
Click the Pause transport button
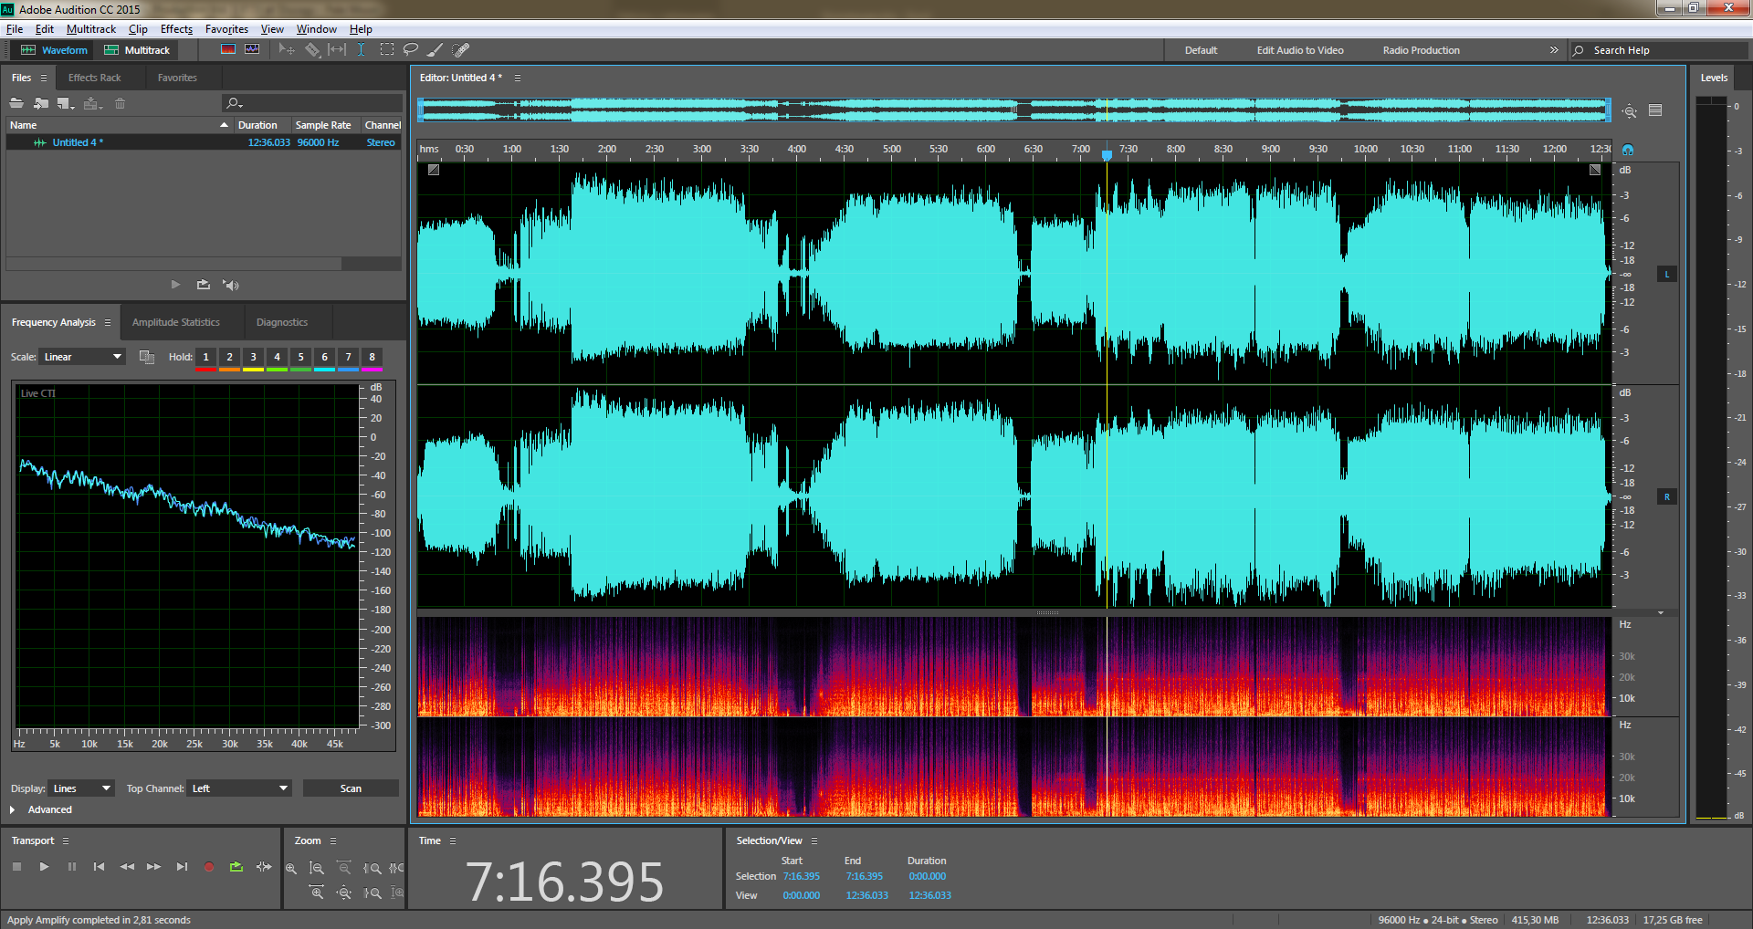(x=71, y=867)
